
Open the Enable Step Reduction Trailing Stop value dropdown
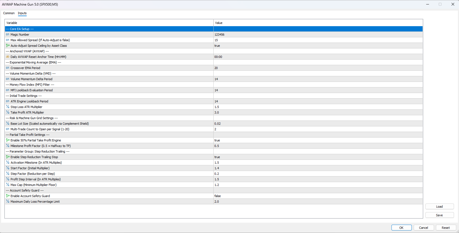318,157
